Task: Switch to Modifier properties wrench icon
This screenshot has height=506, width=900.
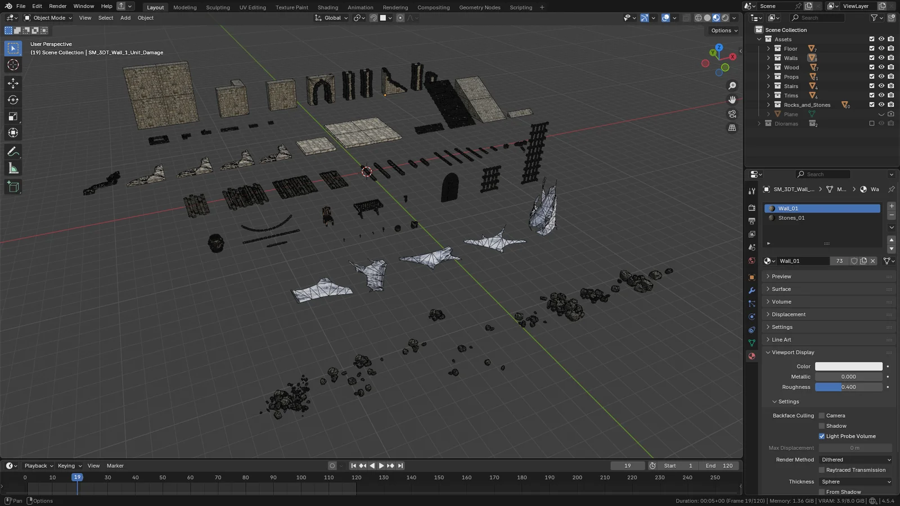Action: [x=751, y=290]
